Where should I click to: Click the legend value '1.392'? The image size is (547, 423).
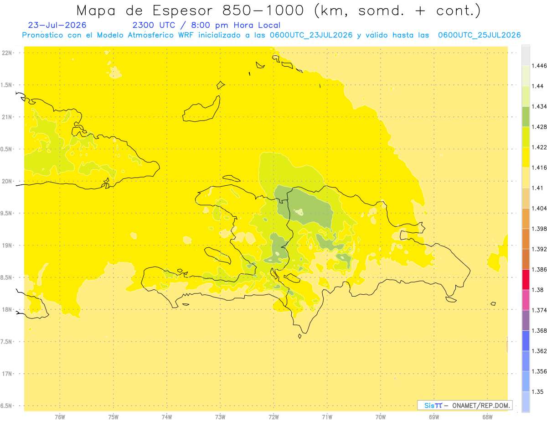(x=539, y=249)
